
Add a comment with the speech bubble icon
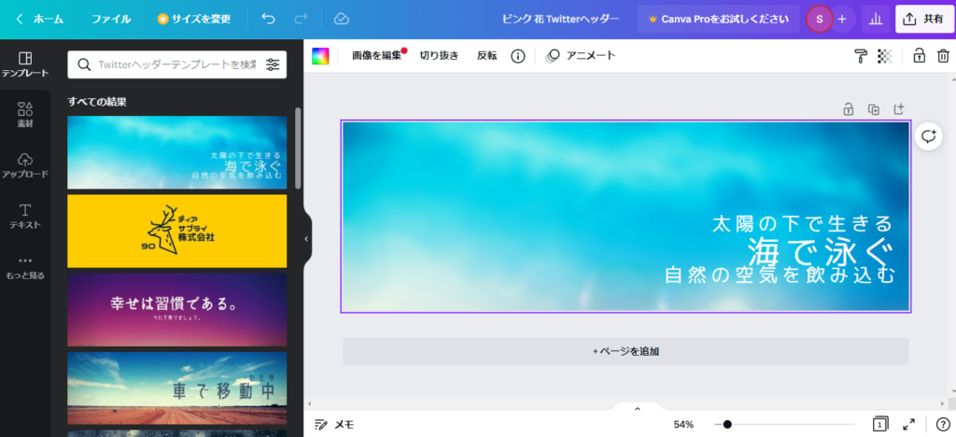(x=929, y=136)
